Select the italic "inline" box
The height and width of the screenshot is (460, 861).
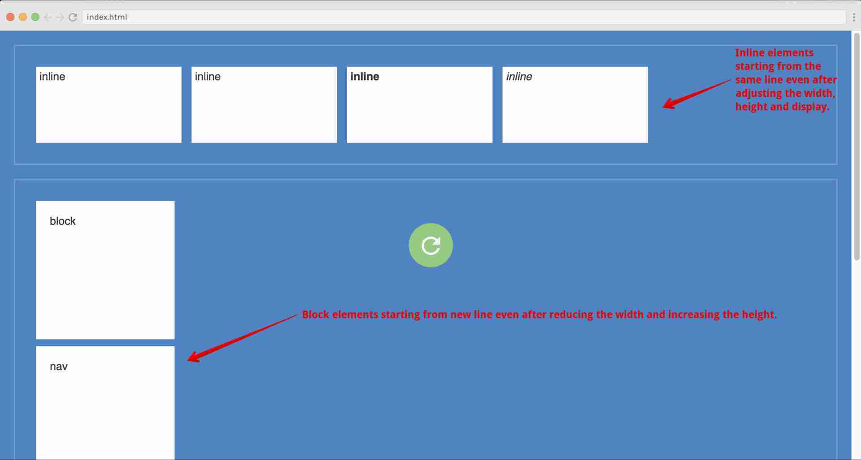(x=575, y=105)
